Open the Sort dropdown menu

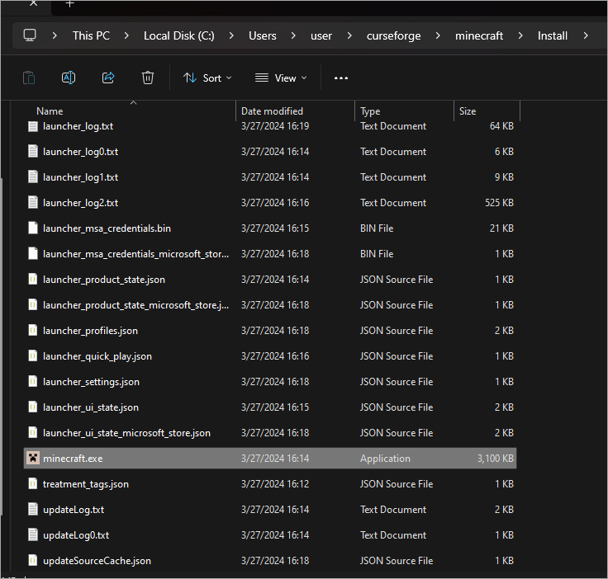[x=207, y=78]
